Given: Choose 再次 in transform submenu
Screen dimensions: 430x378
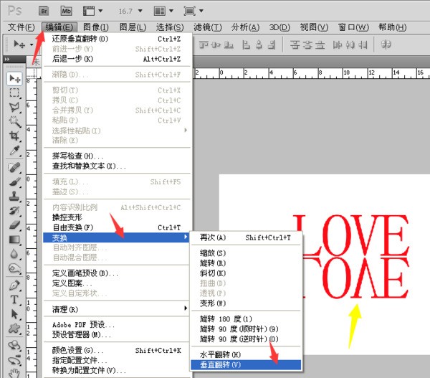Looking at the screenshot, I should pos(246,237).
